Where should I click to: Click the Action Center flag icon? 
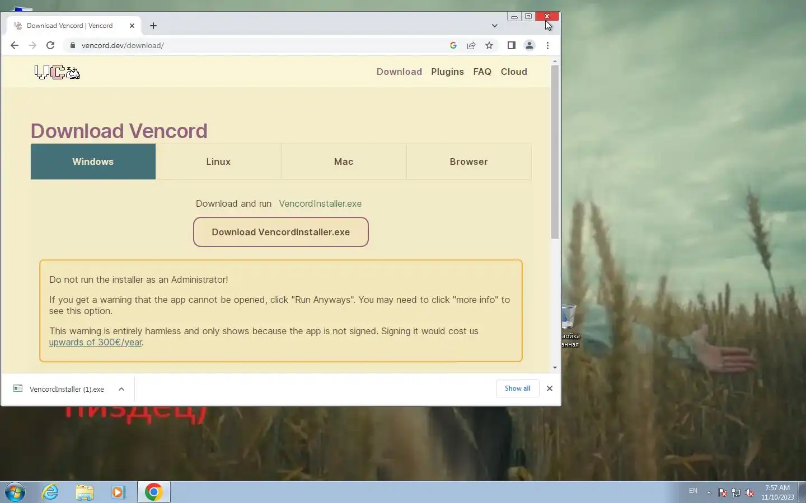pyautogui.click(x=723, y=492)
